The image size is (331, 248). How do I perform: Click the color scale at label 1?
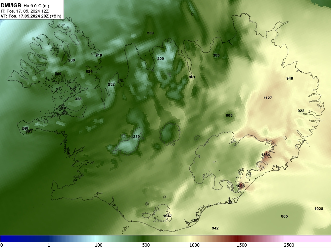[x=49, y=245]
